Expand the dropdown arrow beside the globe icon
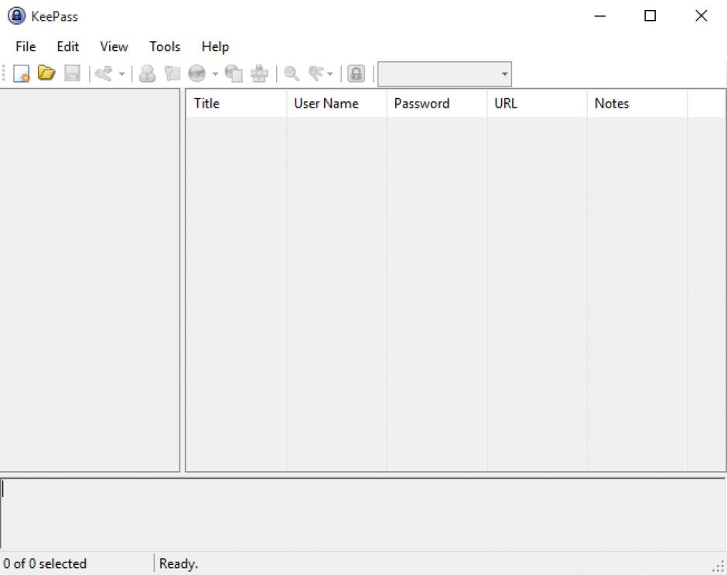Screen dimensions: 727x575 point(215,74)
